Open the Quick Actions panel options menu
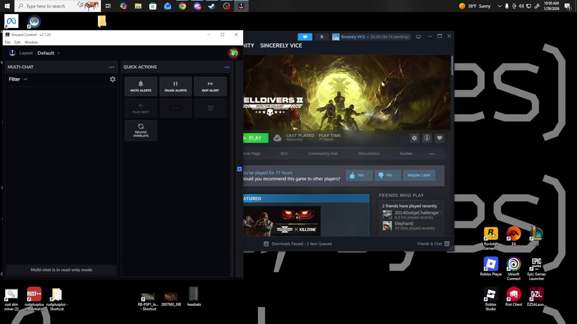 tap(227, 67)
